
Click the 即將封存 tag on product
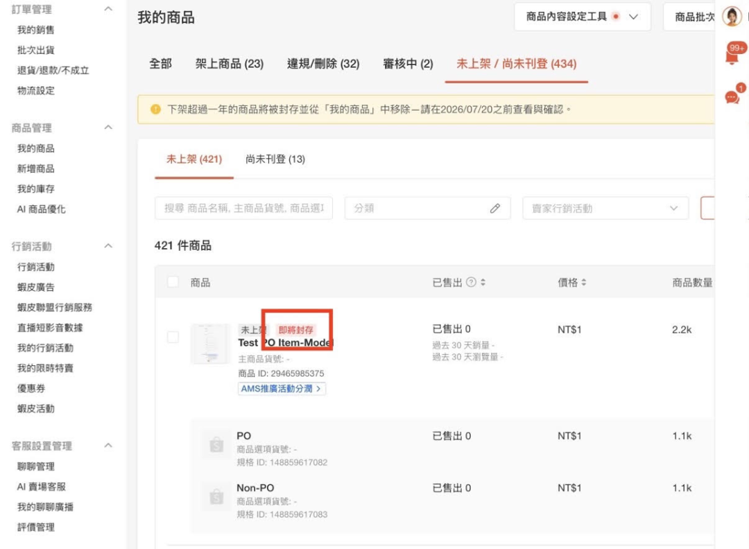(295, 330)
